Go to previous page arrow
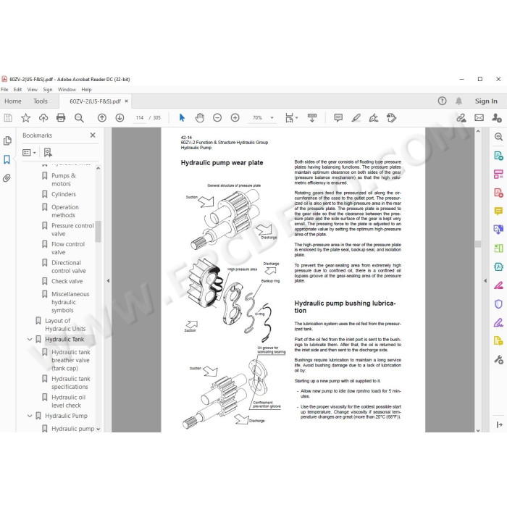Image resolution: width=507 pixels, height=507 pixels. tap(102, 118)
